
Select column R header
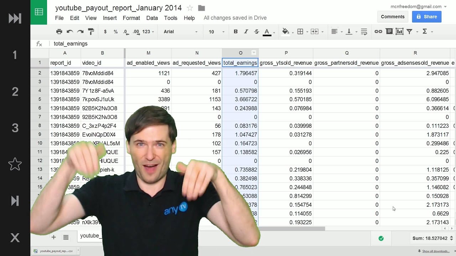coord(415,53)
